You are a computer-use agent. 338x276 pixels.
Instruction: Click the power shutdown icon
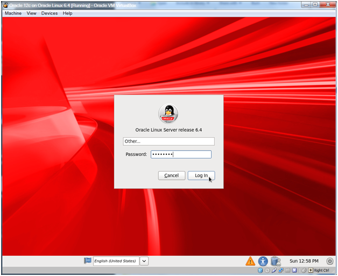pyautogui.click(x=329, y=261)
